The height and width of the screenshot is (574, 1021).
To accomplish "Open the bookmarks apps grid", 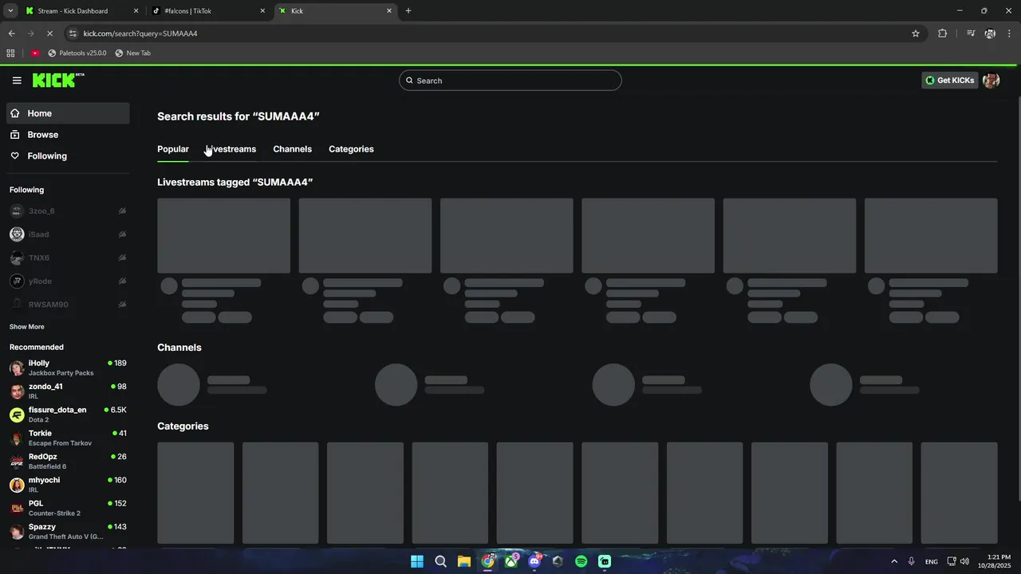I will coord(10,53).
